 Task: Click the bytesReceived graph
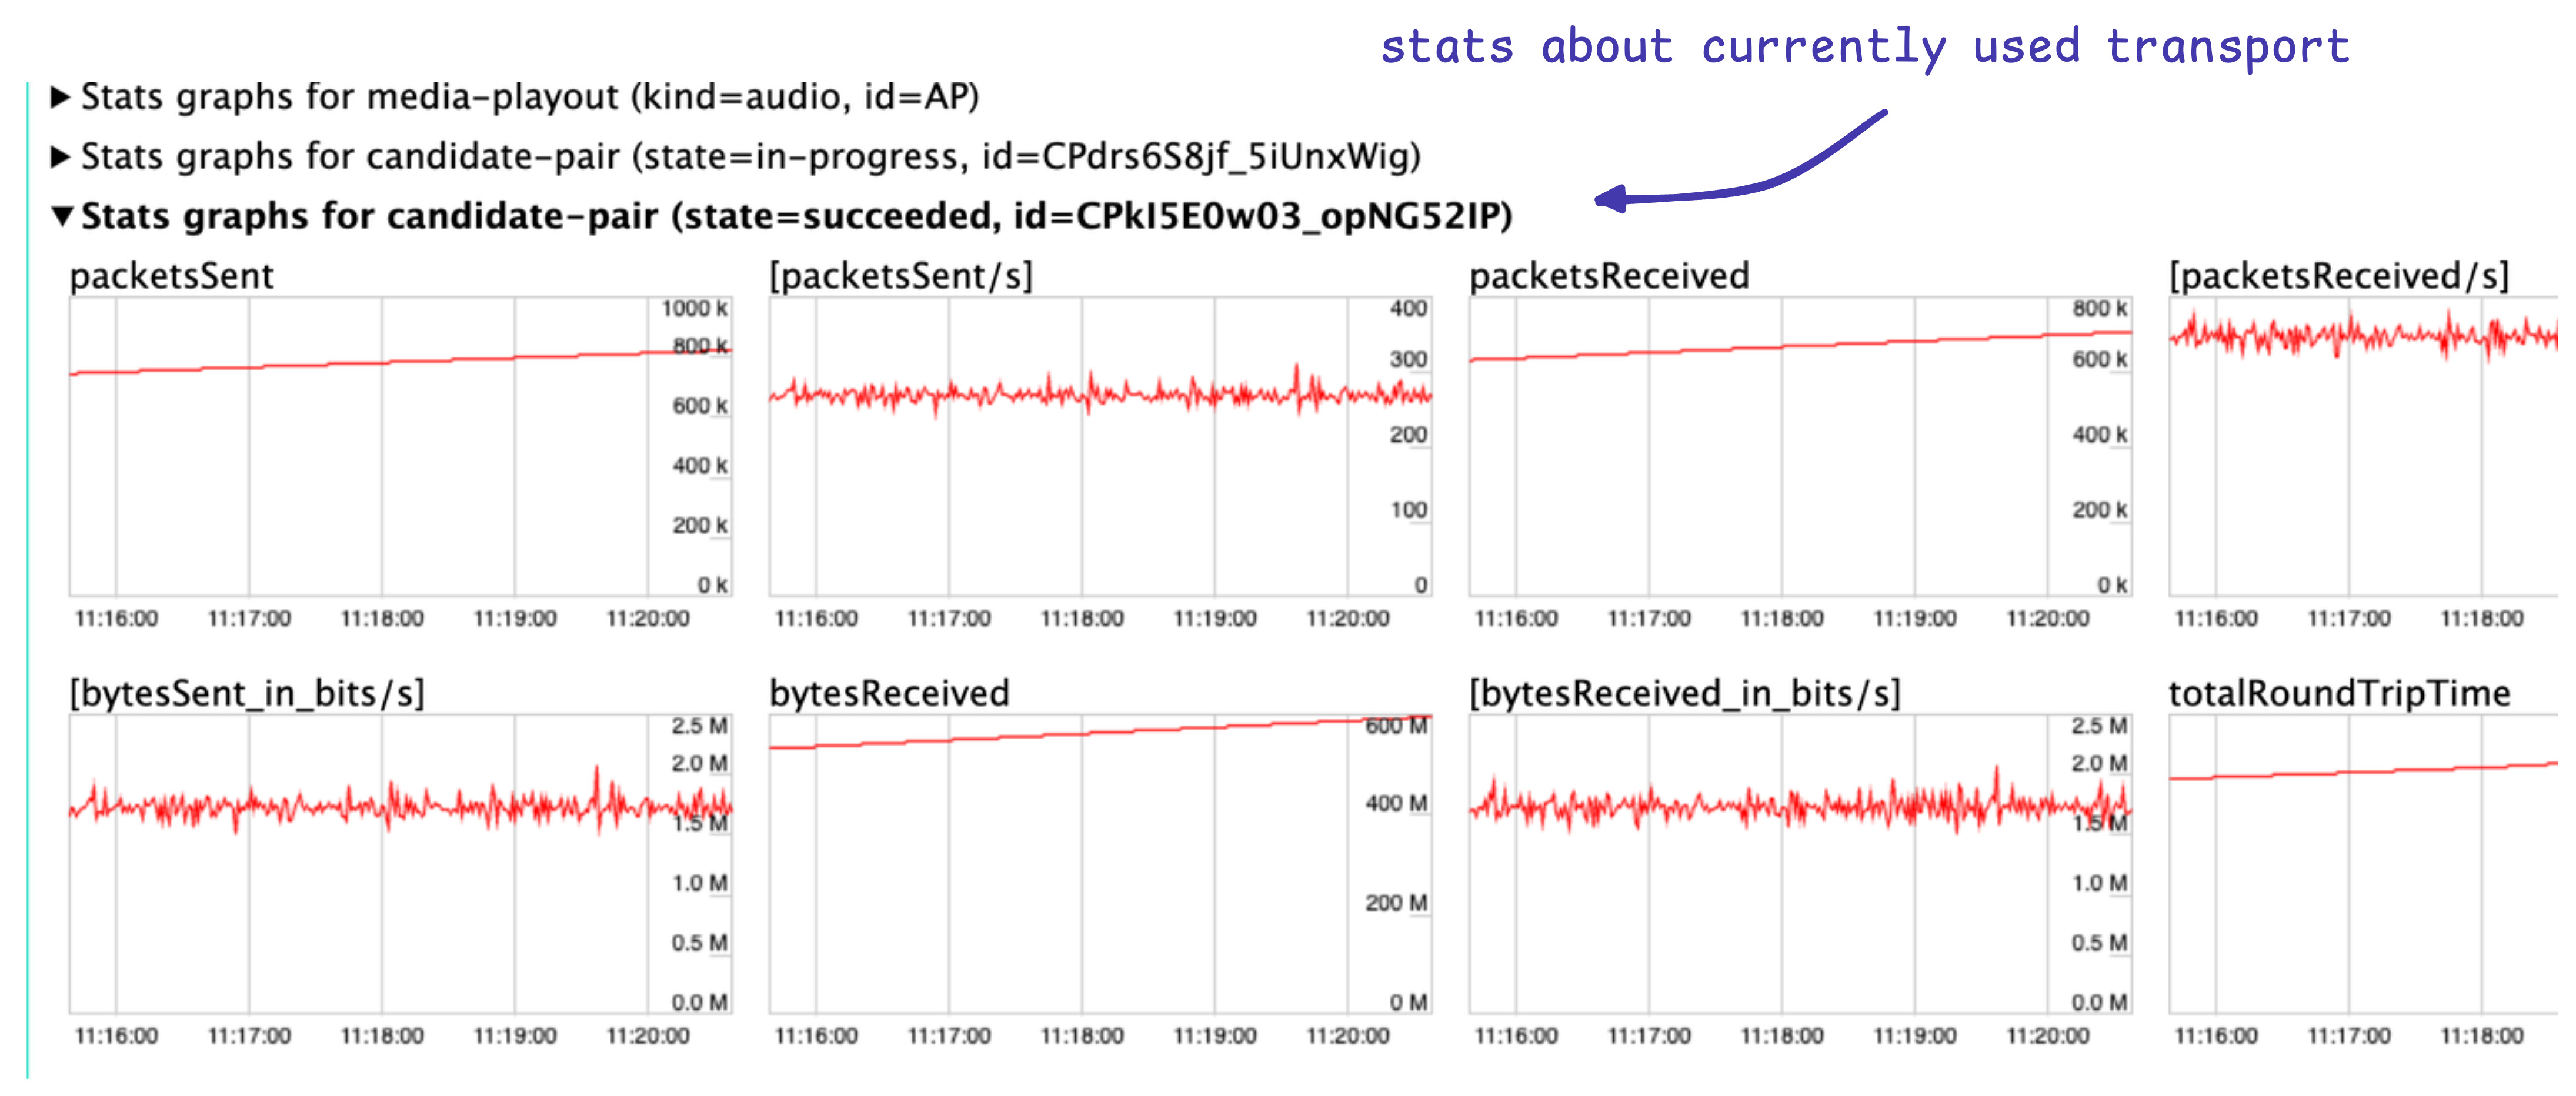pyautogui.click(x=1100, y=864)
